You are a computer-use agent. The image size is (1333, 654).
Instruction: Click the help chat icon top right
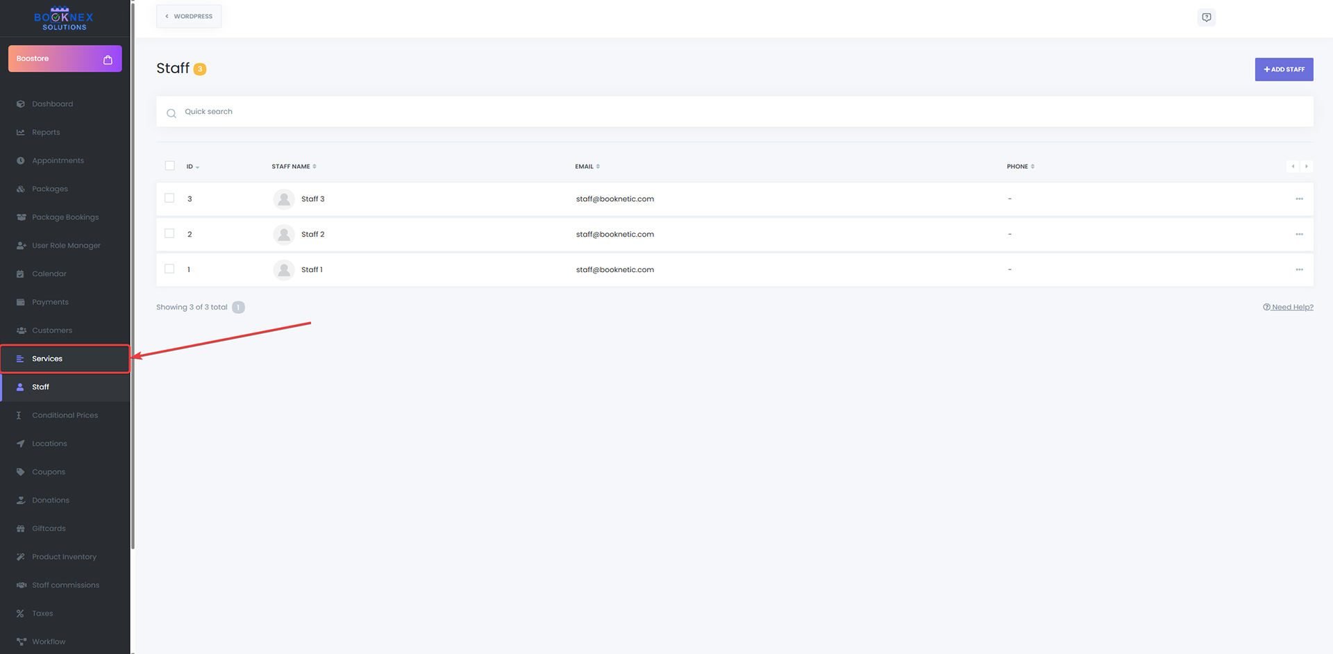click(x=1207, y=17)
